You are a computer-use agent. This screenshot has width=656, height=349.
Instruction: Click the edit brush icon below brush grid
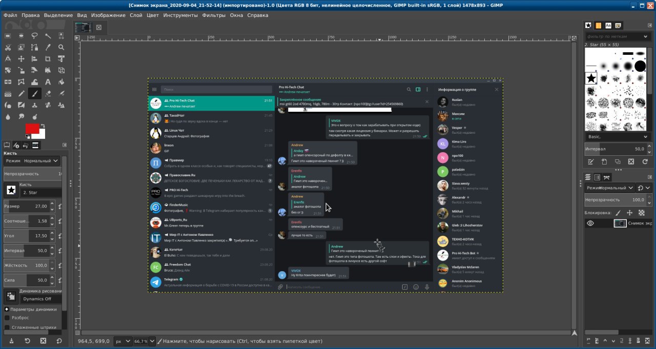click(590, 161)
